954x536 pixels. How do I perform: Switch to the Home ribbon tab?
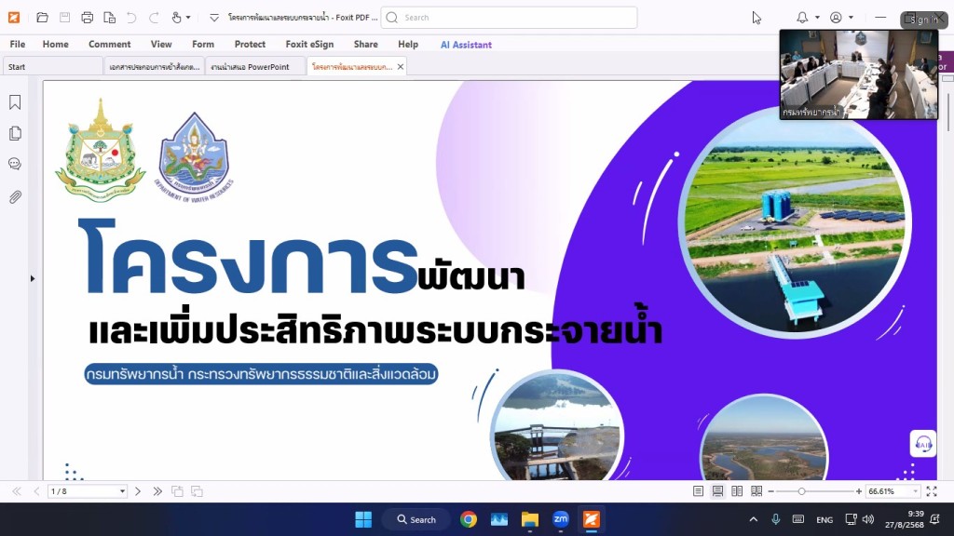click(x=55, y=45)
